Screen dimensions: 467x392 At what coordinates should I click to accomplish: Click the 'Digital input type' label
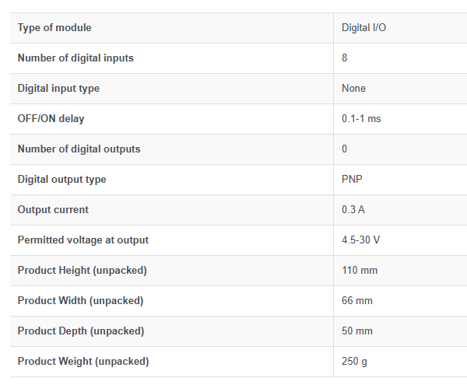tap(58, 89)
